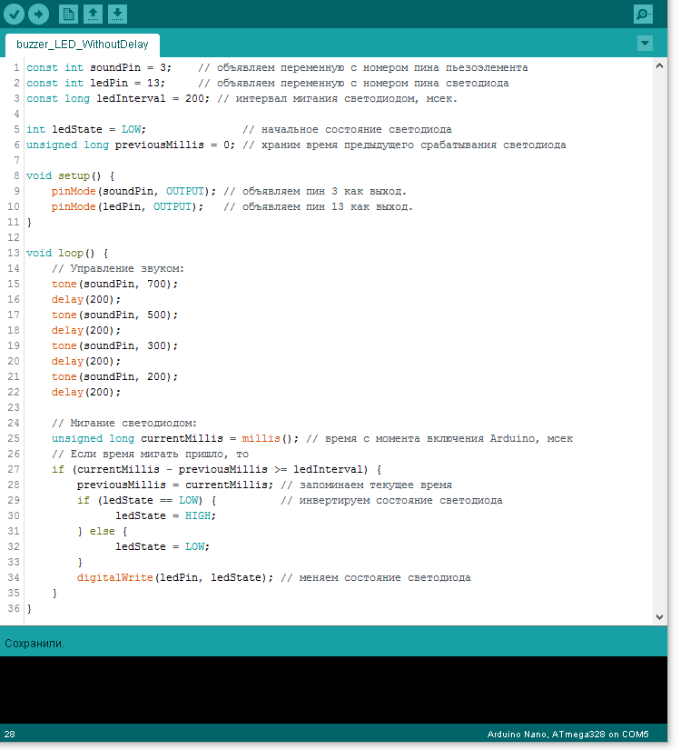This screenshot has height=750, width=700.
Task: Click 'Arduino Nano, ATmega328 on COM5' board info
Action: tap(567, 734)
